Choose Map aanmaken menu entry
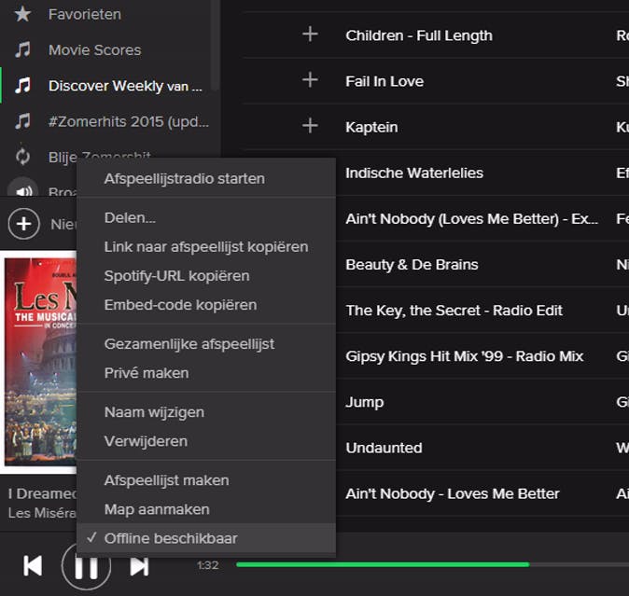629x596 pixels. tap(206, 509)
